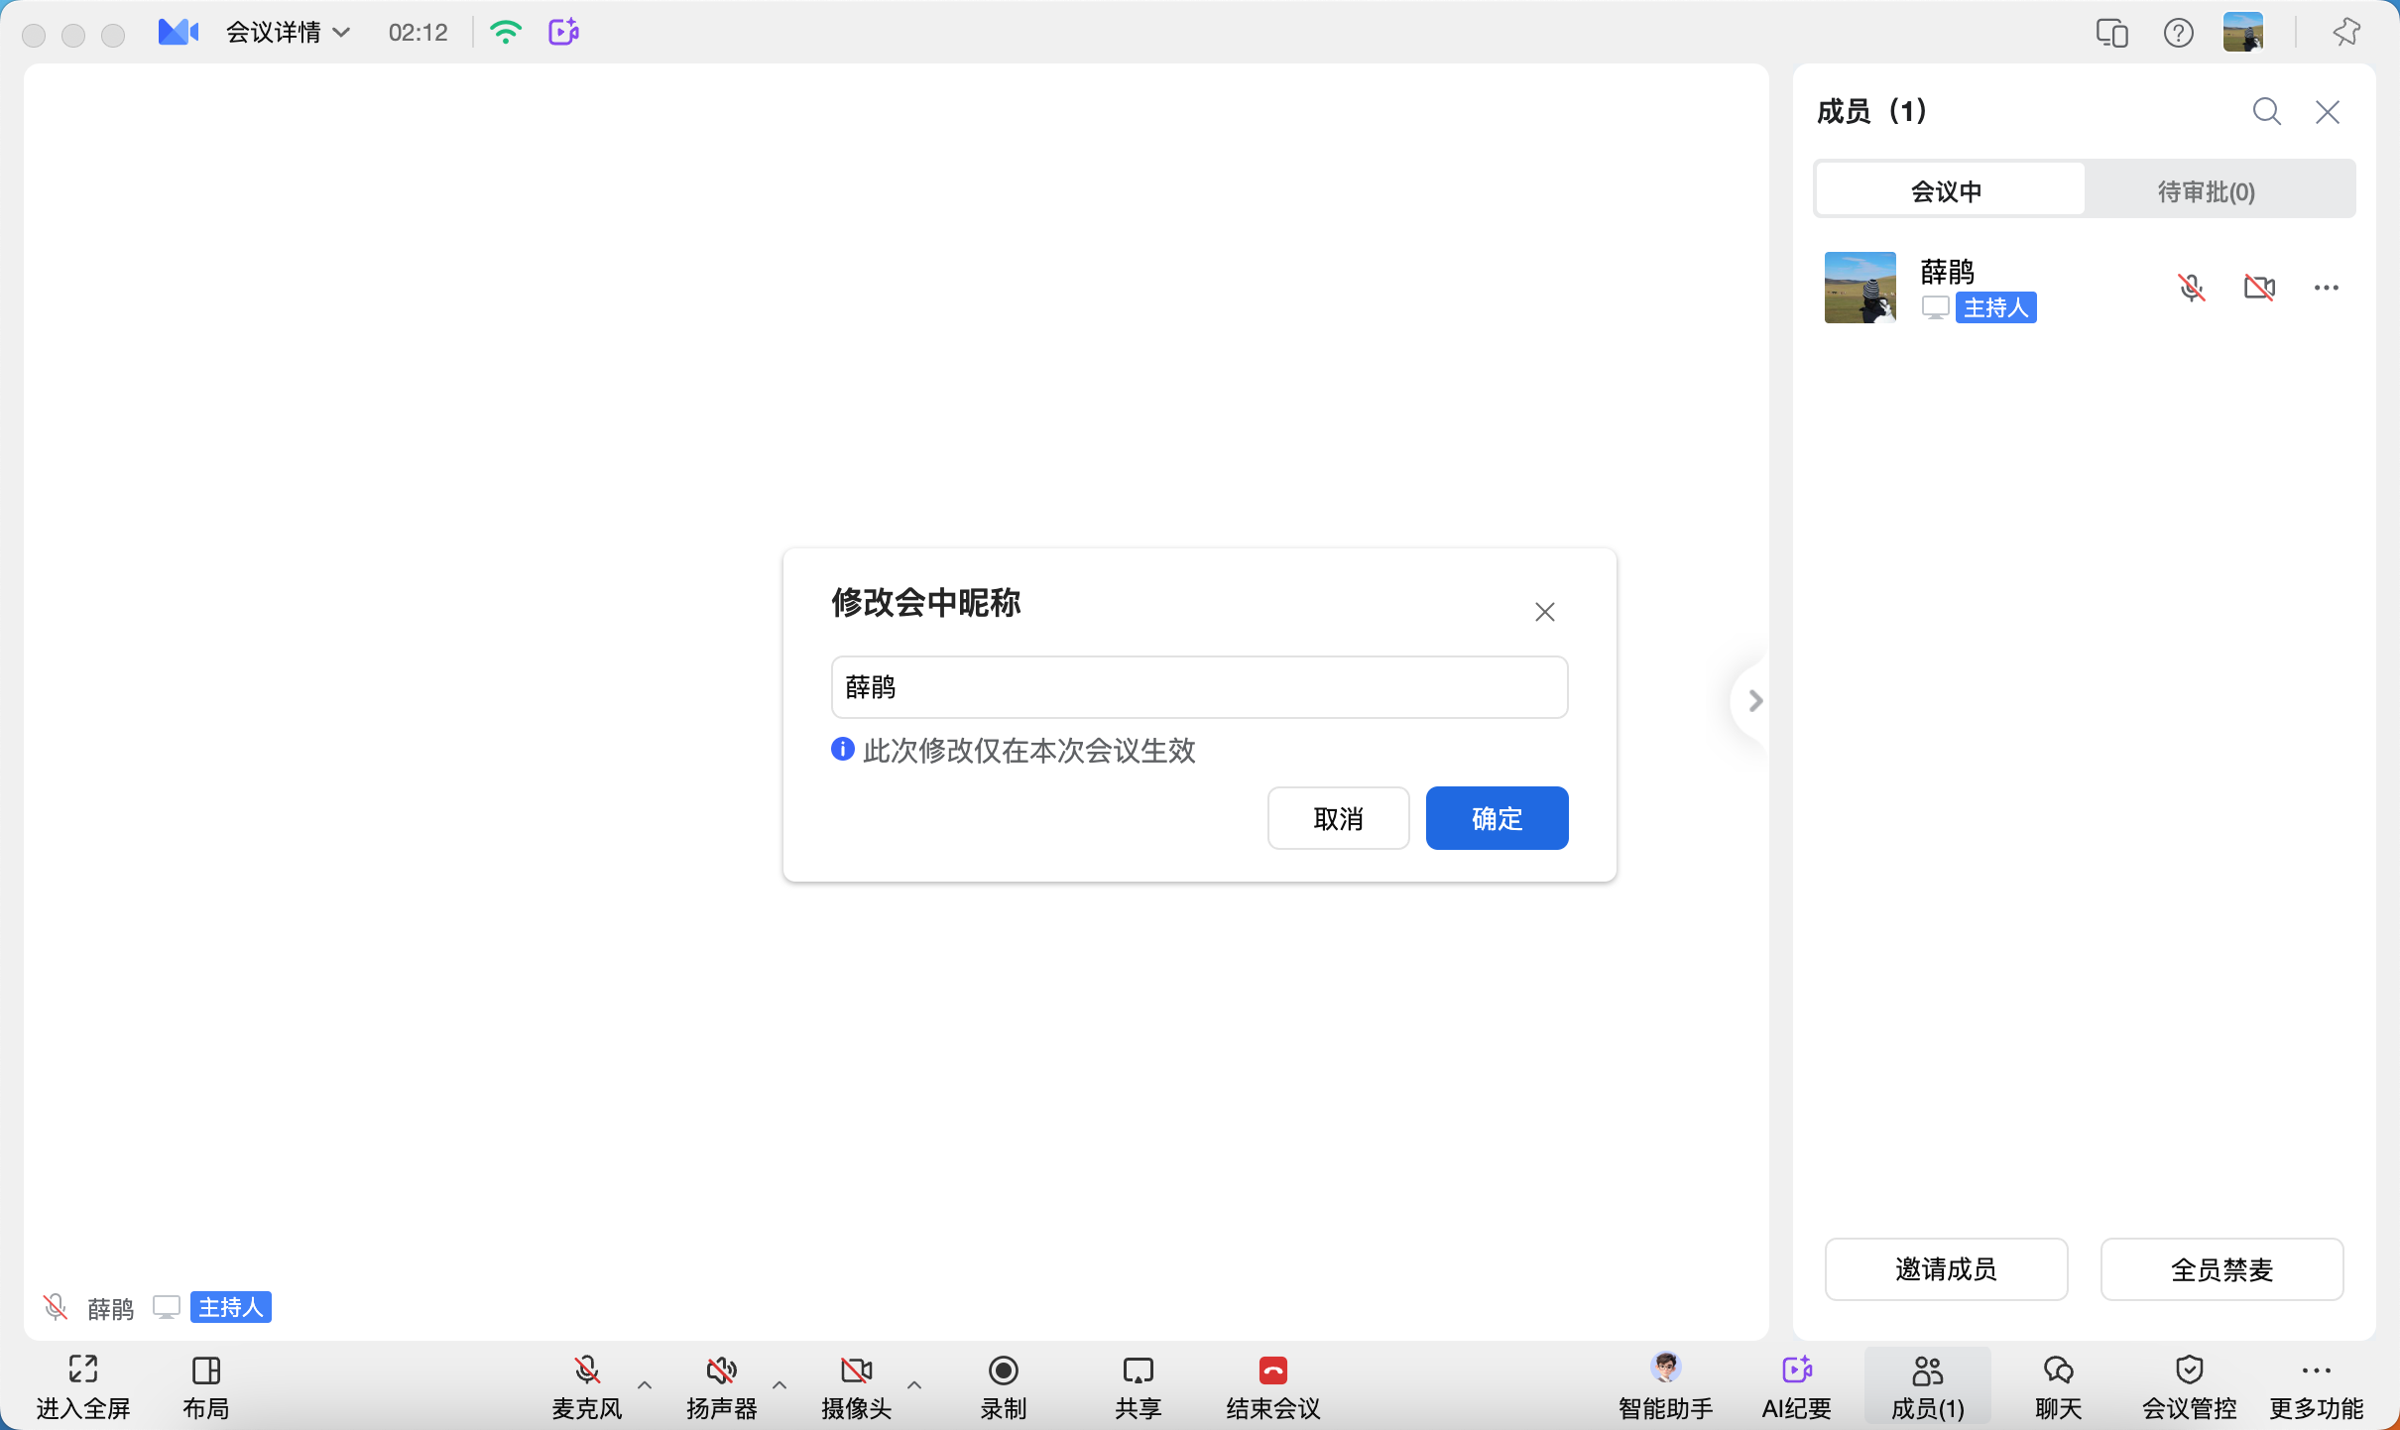This screenshot has height=1430, width=2400.
Task: Check the network signal wifi icon
Action: [506, 33]
